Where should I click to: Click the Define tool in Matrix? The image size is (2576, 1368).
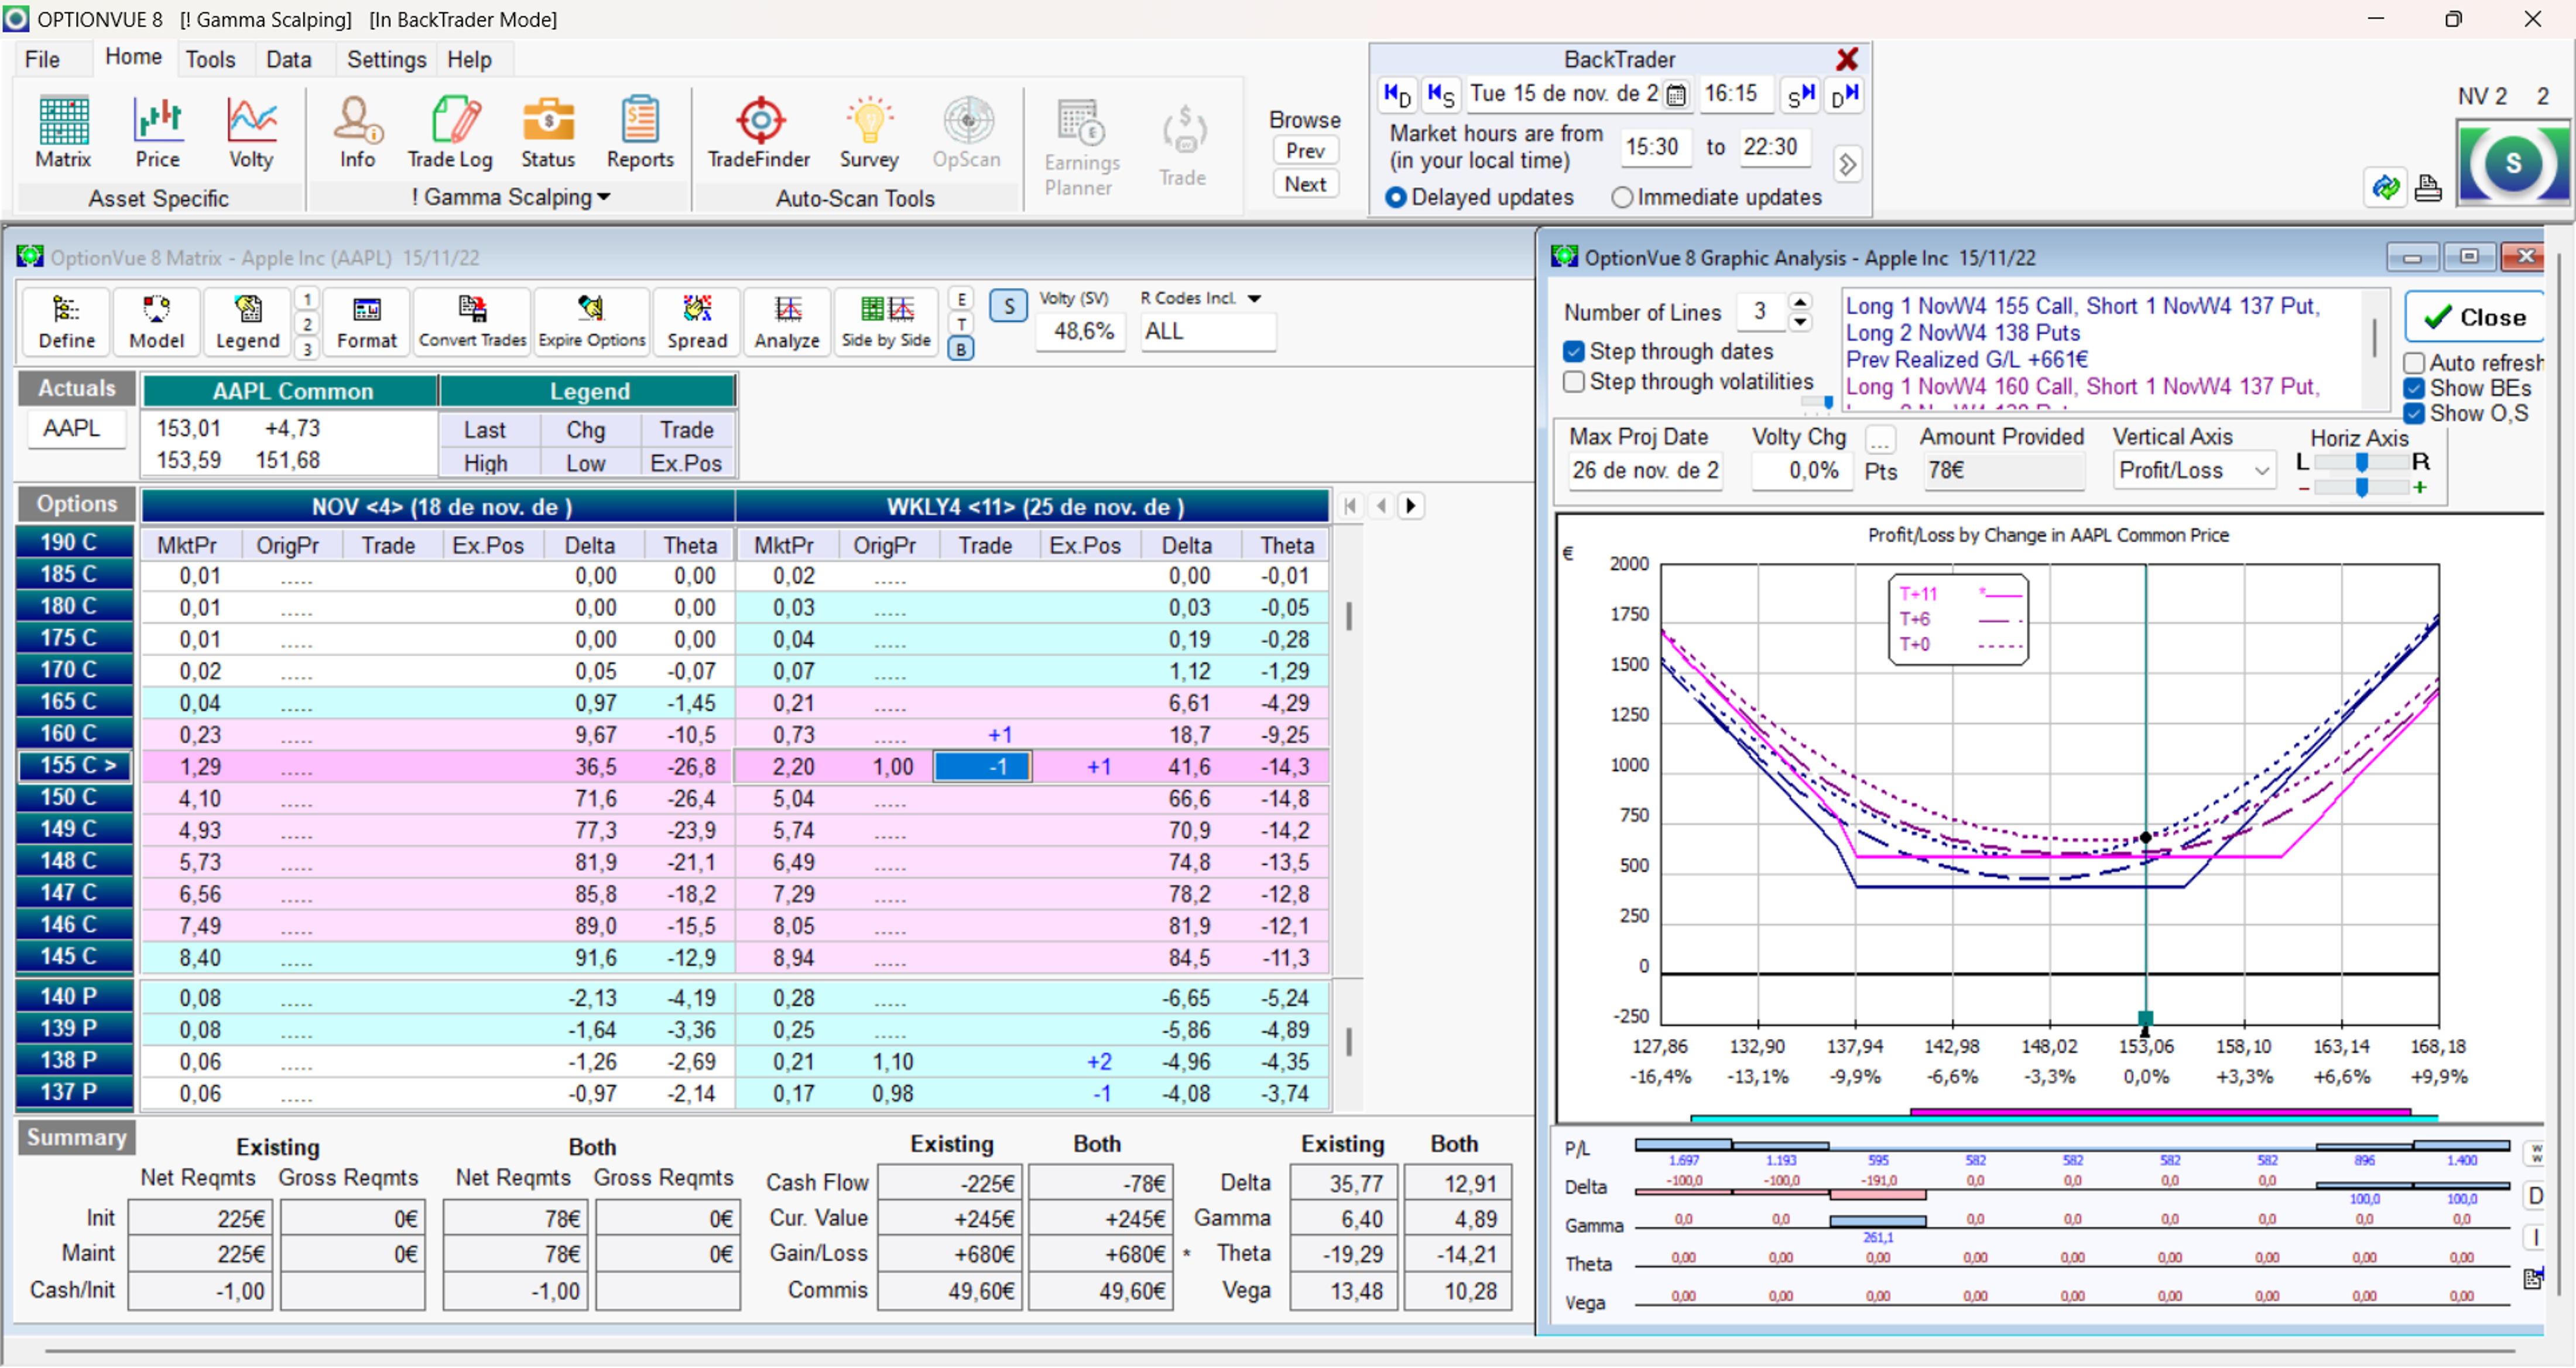pyautogui.click(x=67, y=322)
